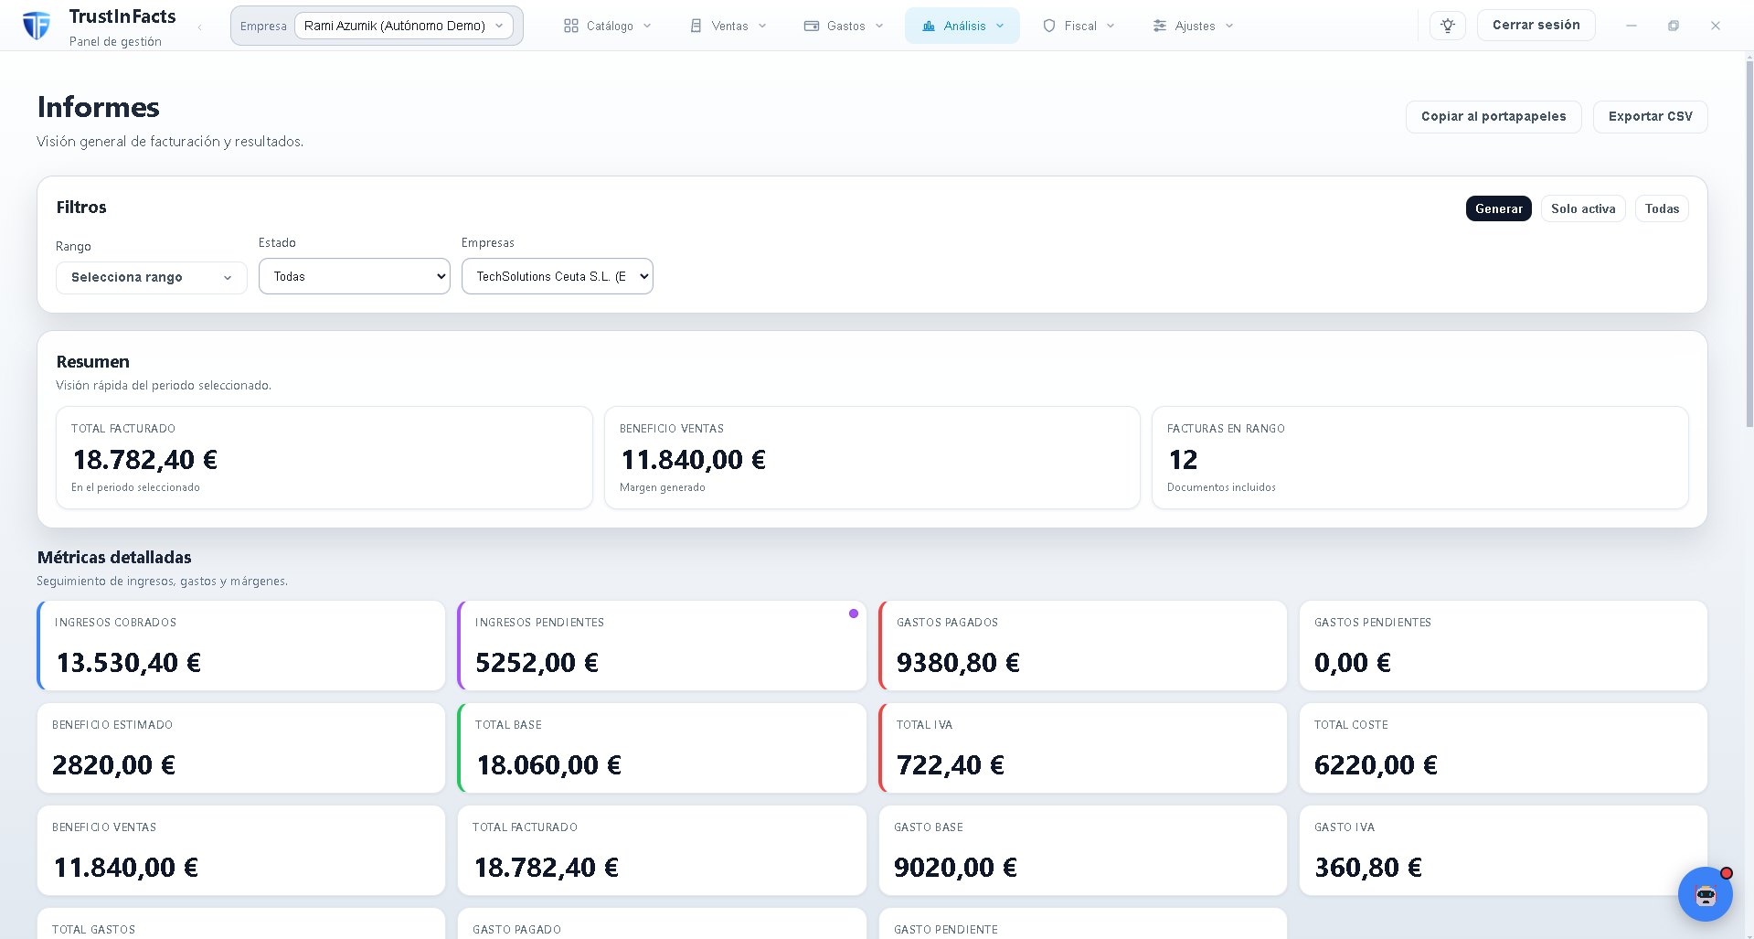Click Visión rápida del periodo seleccionado

click(164, 386)
